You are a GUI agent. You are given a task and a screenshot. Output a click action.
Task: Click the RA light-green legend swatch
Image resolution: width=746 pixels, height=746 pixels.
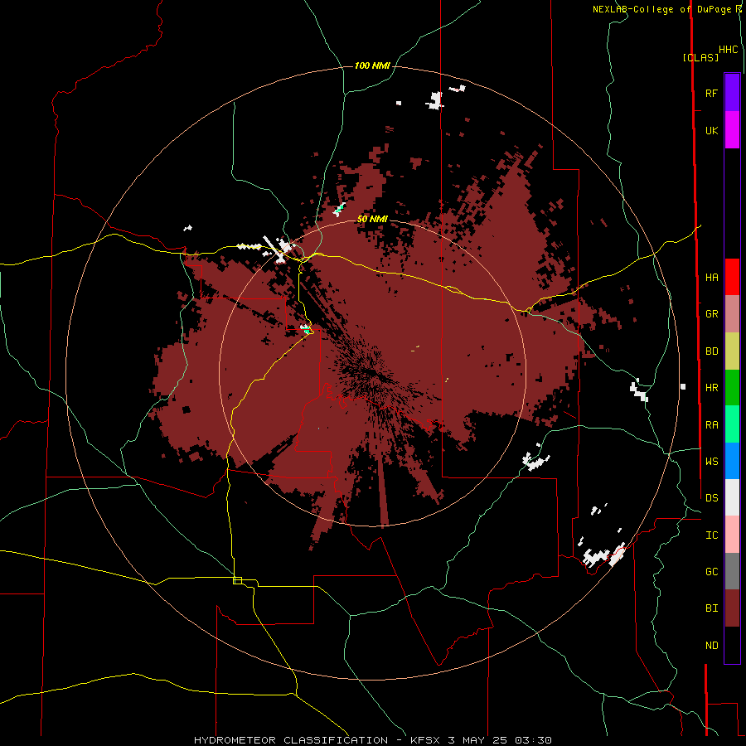coord(732,424)
